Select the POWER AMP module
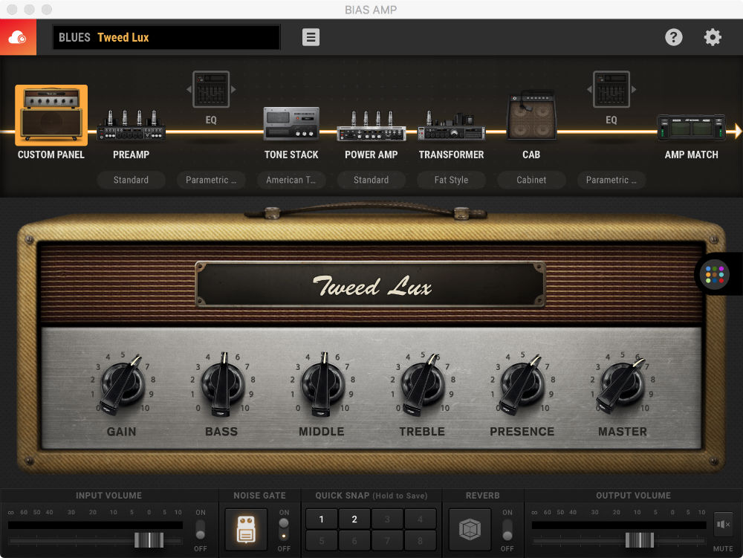743x558 pixels. coord(371,126)
